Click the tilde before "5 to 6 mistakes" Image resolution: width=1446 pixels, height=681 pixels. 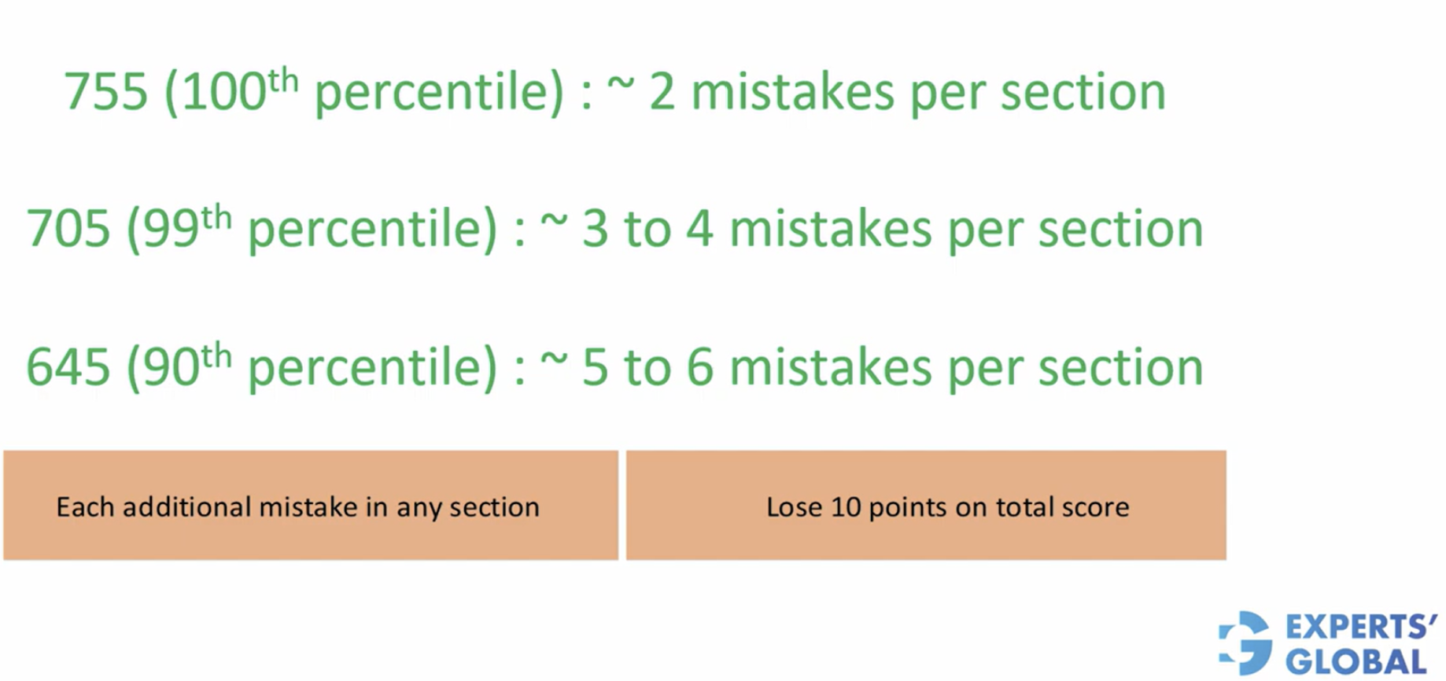[x=553, y=360]
